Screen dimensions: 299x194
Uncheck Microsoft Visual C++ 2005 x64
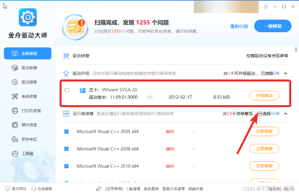[x=66, y=132]
